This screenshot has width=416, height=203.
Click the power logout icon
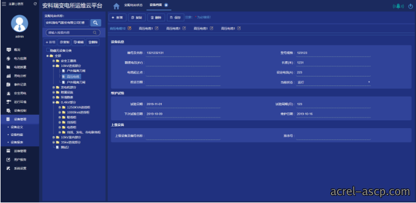click(410, 6)
